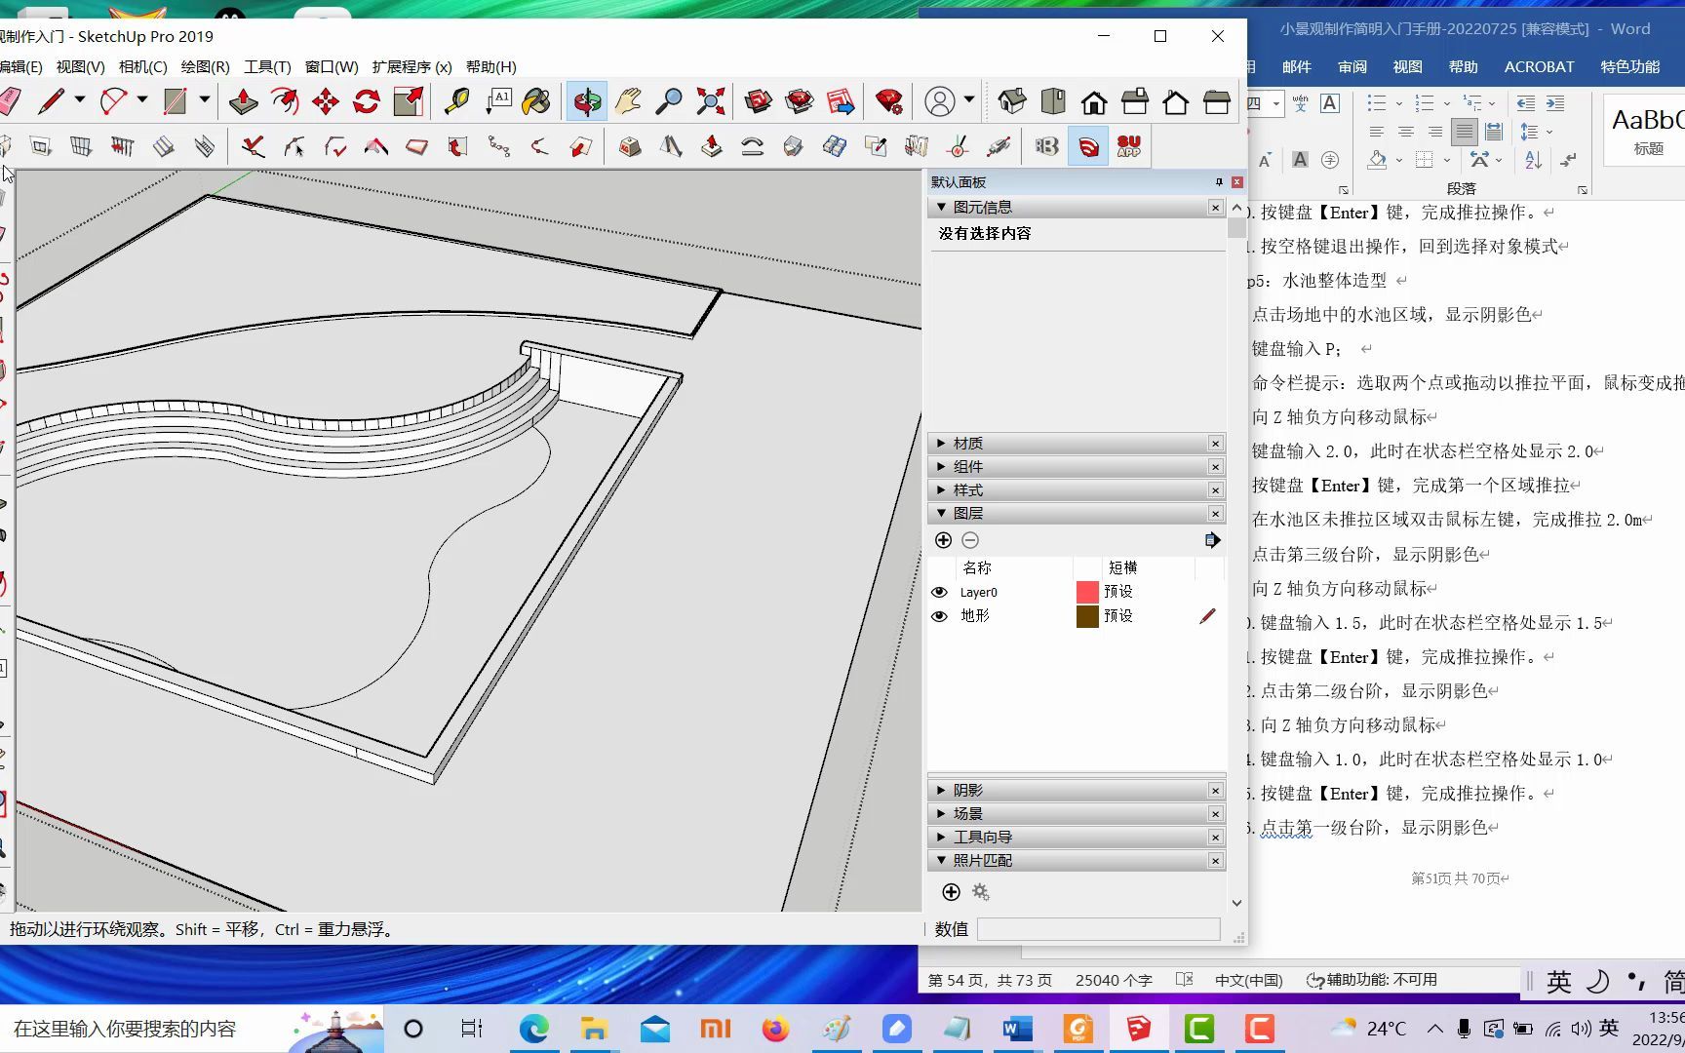1685x1053 pixels.
Task: Select the Rotate tool
Action: 367,100
